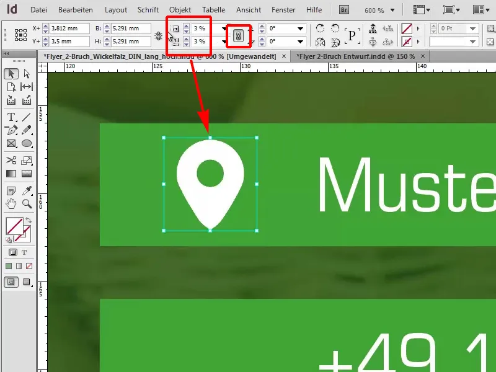This screenshot has height=372, width=496.
Task: Select the Content Collector tool
Action: 11,100
